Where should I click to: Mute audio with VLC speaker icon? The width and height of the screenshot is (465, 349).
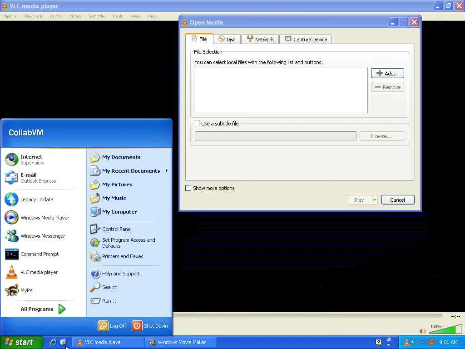coord(423,331)
